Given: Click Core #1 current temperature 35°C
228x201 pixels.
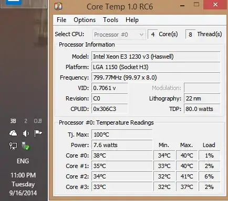Looking at the screenshot, I should [122, 166].
